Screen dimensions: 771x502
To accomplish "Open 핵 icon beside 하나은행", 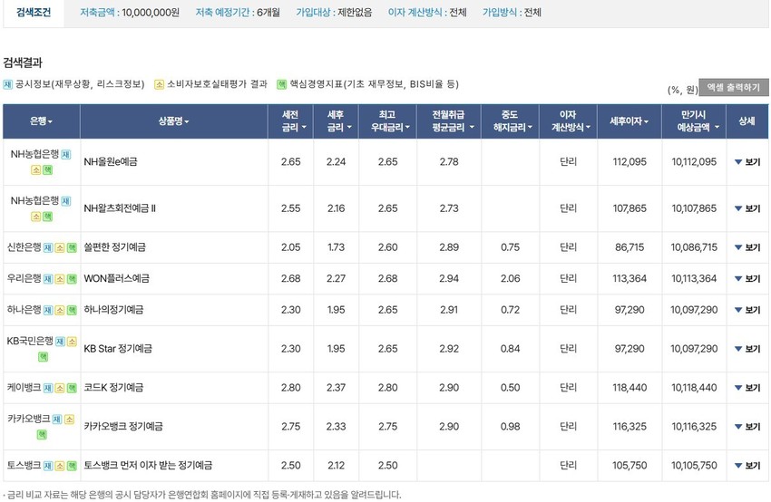I will pyautogui.click(x=72, y=310).
